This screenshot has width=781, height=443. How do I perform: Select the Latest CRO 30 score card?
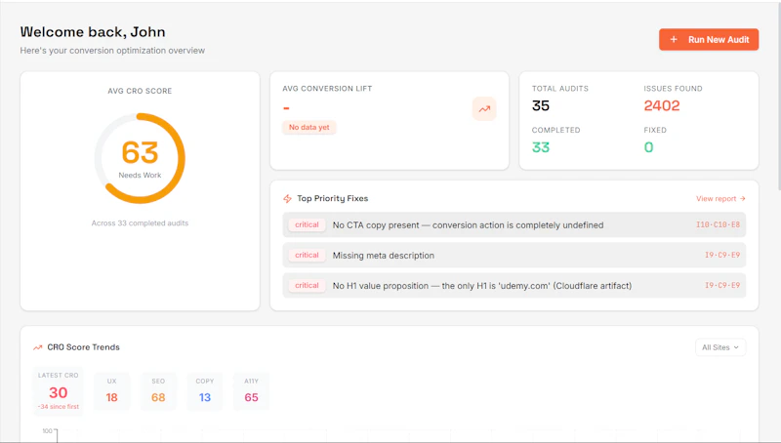pos(59,391)
